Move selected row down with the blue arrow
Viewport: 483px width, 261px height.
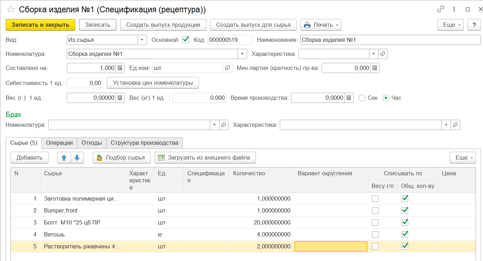(x=77, y=158)
